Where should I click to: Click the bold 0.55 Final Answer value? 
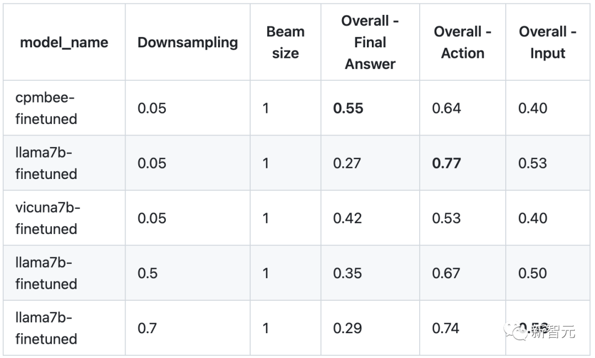click(x=348, y=109)
